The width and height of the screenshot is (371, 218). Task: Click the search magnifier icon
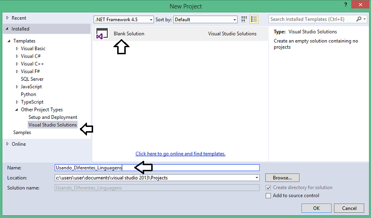[359, 19]
